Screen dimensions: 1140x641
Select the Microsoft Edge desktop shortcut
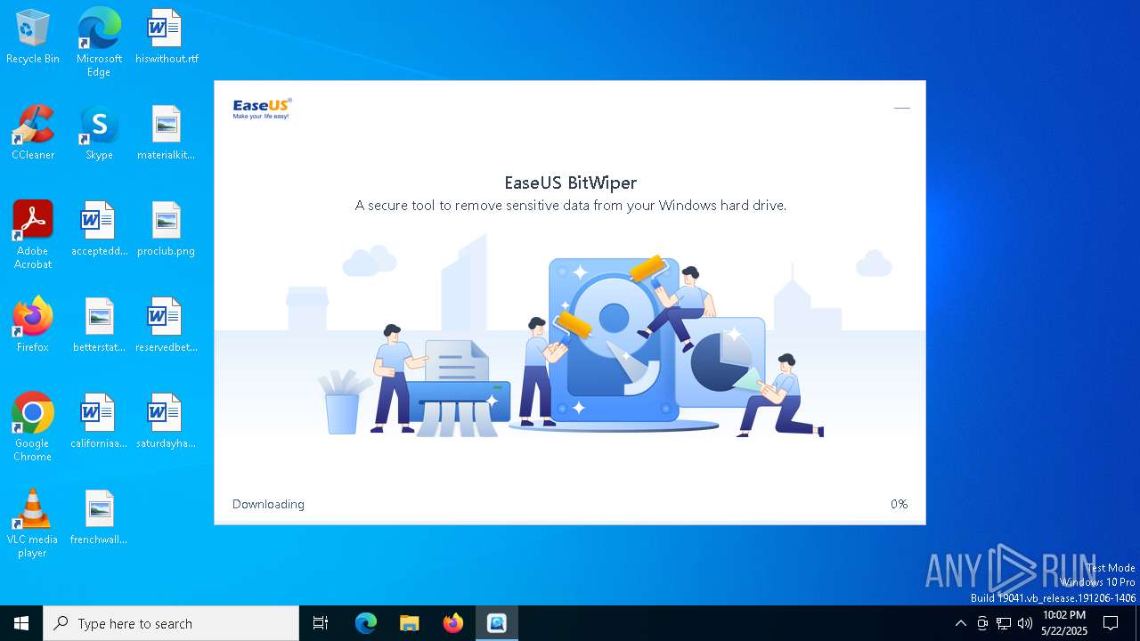[99, 42]
